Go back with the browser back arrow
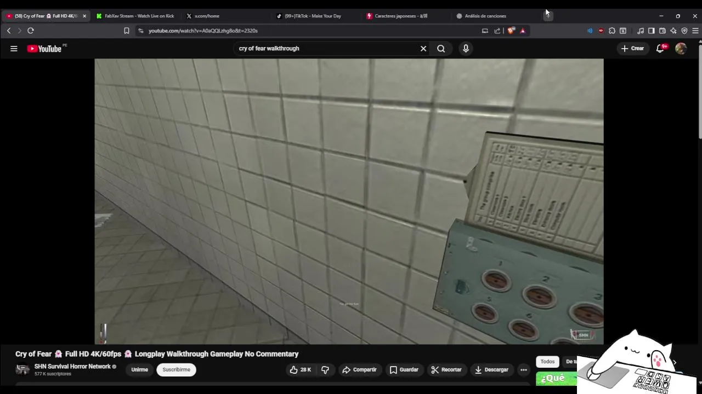Screen dimensions: 702x394 click(9, 31)
